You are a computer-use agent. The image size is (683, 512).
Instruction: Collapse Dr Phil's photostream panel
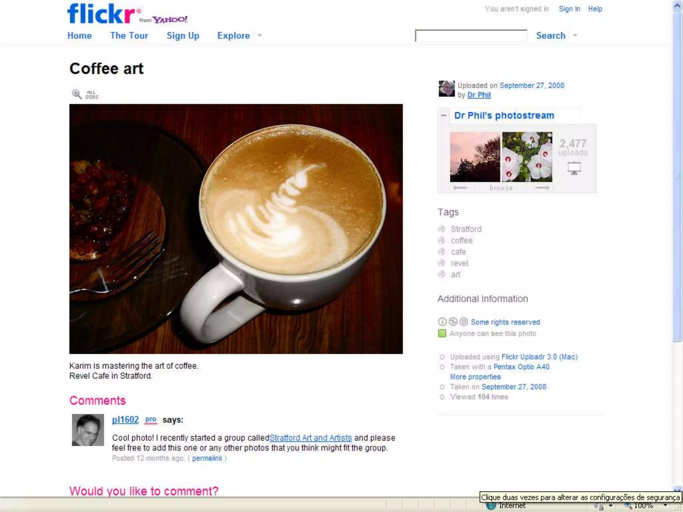(x=444, y=115)
